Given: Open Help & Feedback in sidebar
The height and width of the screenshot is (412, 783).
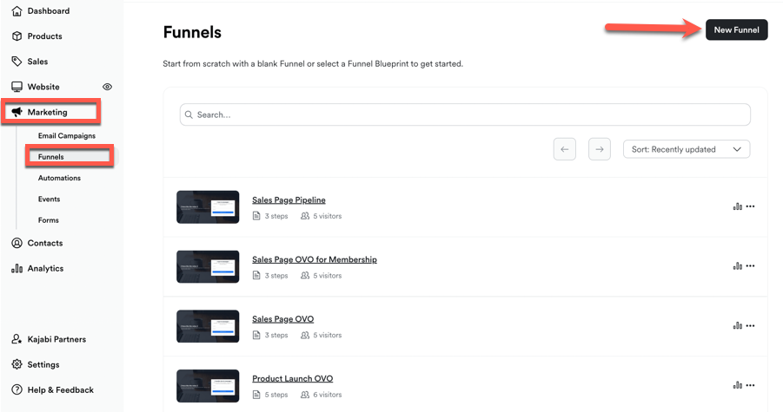Looking at the screenshot, I should click(60, 389).
